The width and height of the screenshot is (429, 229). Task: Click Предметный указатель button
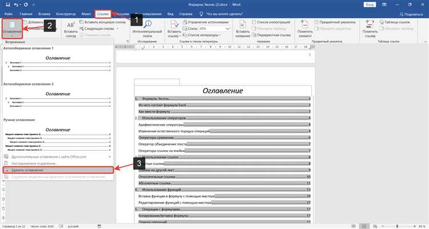pyautogui.click(x=335, y=22)
